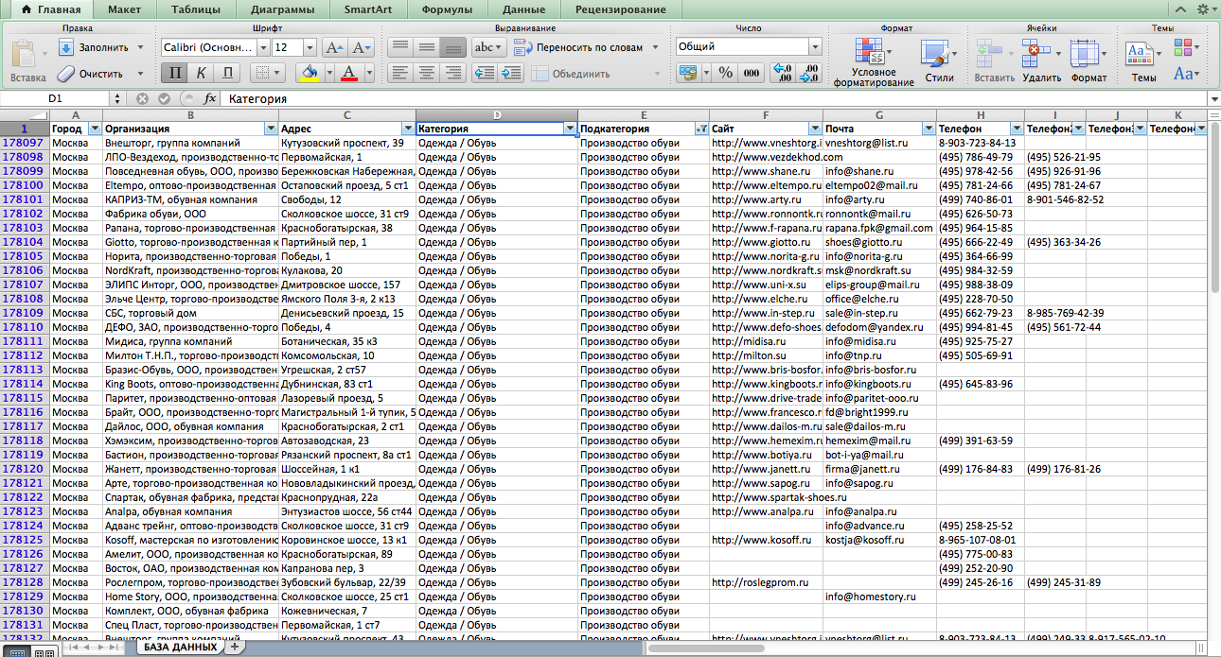Image resolution: width=1221 pixels, height=657 pixels.
Task: Center text horizontally
Action: 427,73
